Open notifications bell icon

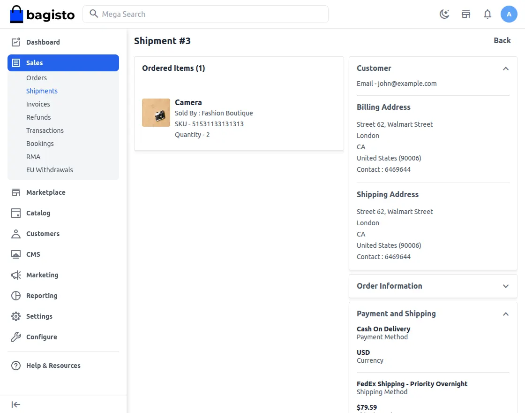point(487,14)
